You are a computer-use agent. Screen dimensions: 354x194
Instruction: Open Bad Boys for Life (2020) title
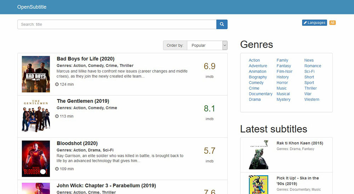[x=85, y=59]
